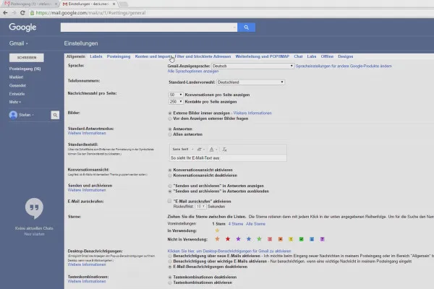Pick the orange star not in use
Viewport: 434px width, 289px height.
[x=217, y=239]
